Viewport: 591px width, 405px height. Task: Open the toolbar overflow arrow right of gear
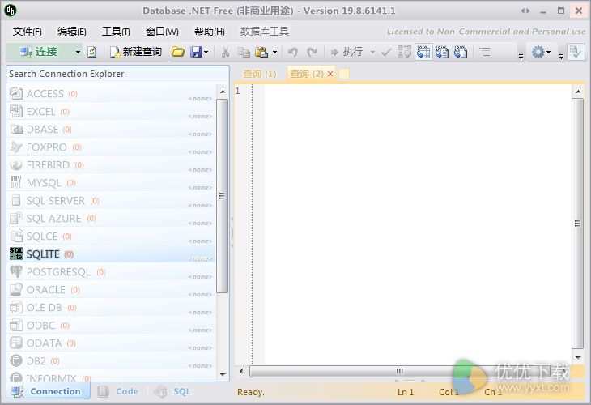[x=561, y=56]
